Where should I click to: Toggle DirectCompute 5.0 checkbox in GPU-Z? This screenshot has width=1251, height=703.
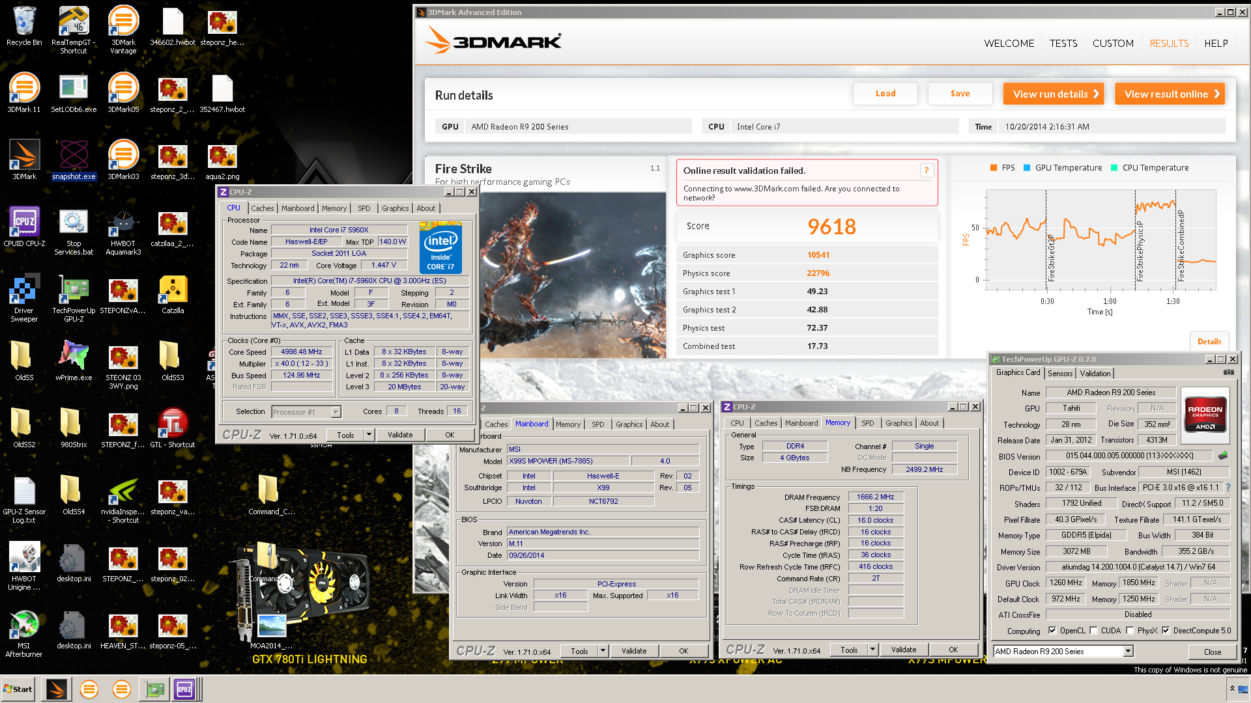pyautogui.click(x=1166, y=630)
